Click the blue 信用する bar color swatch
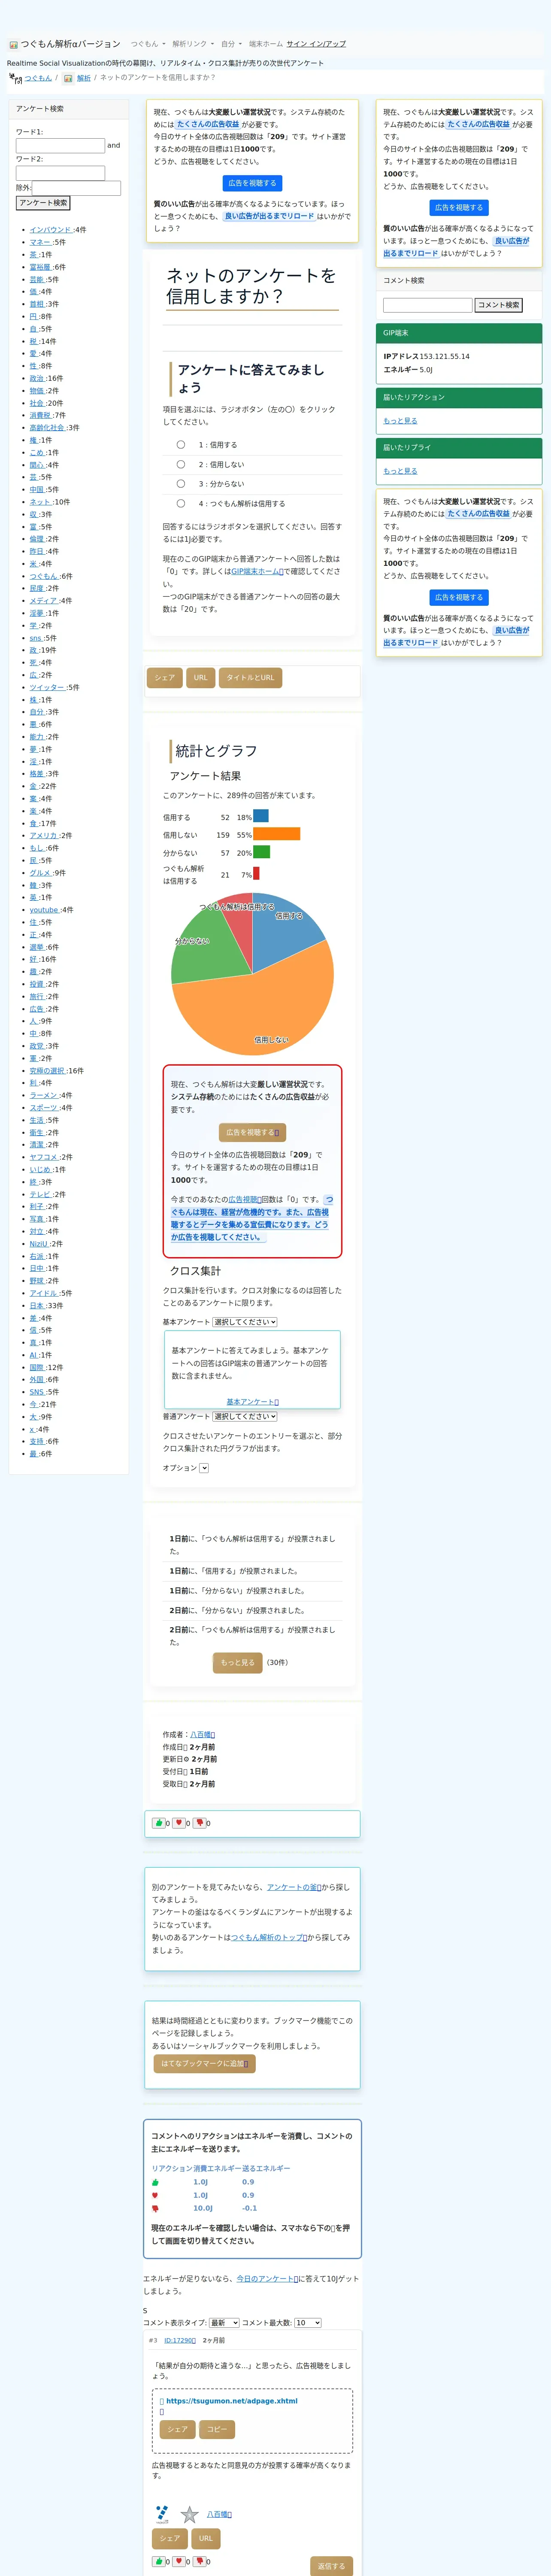Viewport: 551px width, 2576px height. pyautogui.click(x=261, y=816)
